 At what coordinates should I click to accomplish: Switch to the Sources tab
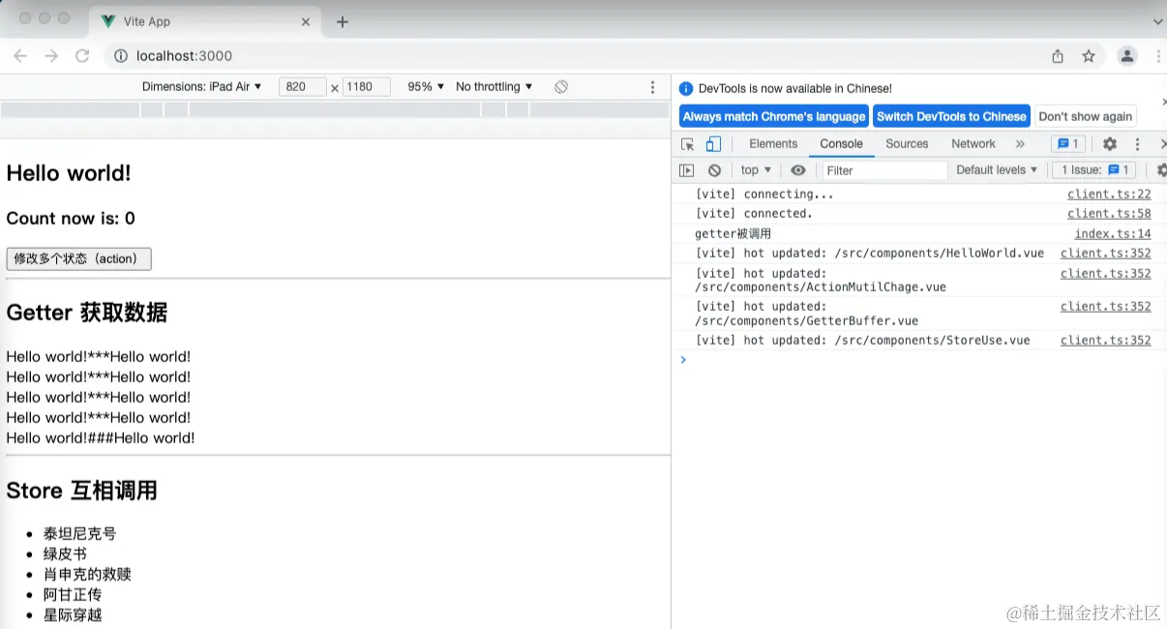pos(907,144)
